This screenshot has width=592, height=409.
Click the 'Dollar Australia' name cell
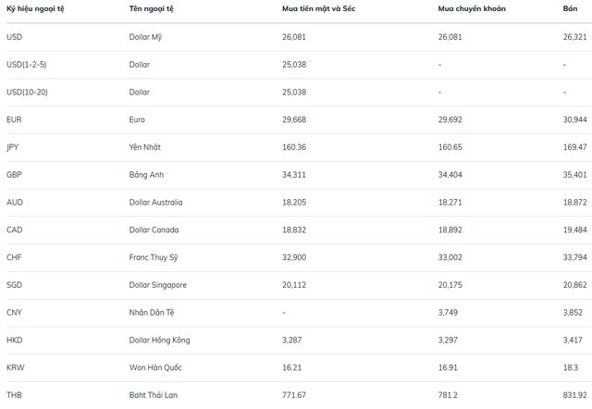point(156,202)
